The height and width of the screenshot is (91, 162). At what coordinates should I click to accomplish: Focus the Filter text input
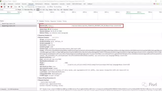coord(8,10)
